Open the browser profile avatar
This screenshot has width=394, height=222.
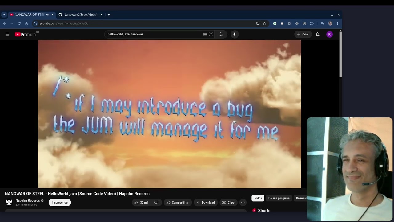(330, 23)
